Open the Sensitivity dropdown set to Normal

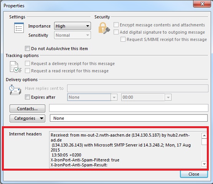[x=73, y=35]
